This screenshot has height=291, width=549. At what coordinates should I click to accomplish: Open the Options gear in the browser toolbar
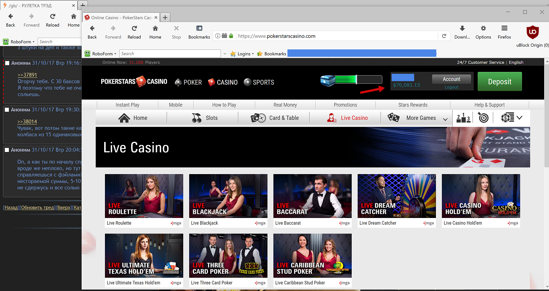pos(483,32)
